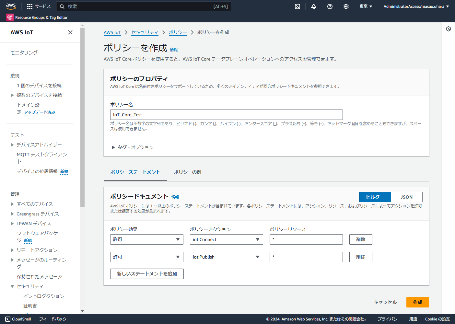Click AWS IoT breadcrumb link

coord(112,32)
